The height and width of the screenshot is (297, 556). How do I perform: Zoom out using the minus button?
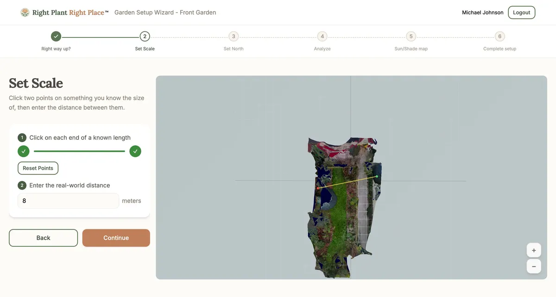534,266
